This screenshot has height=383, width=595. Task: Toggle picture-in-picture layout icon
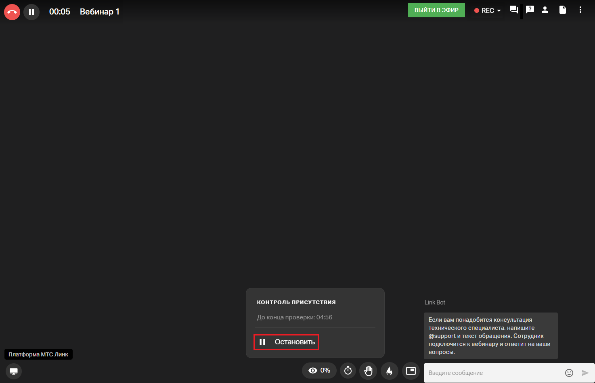pos(411,371)
